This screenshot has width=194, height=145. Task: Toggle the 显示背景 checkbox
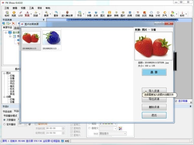(x=176, y=101)
